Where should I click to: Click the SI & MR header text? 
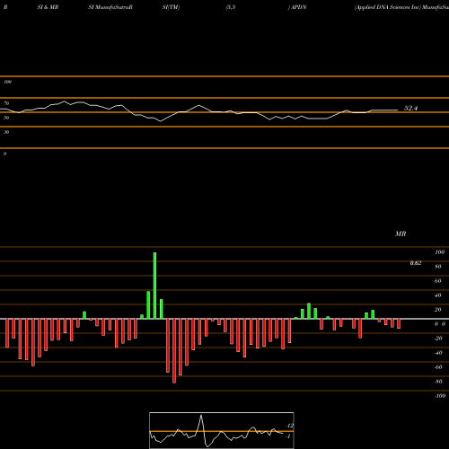(x=48, y=7)
